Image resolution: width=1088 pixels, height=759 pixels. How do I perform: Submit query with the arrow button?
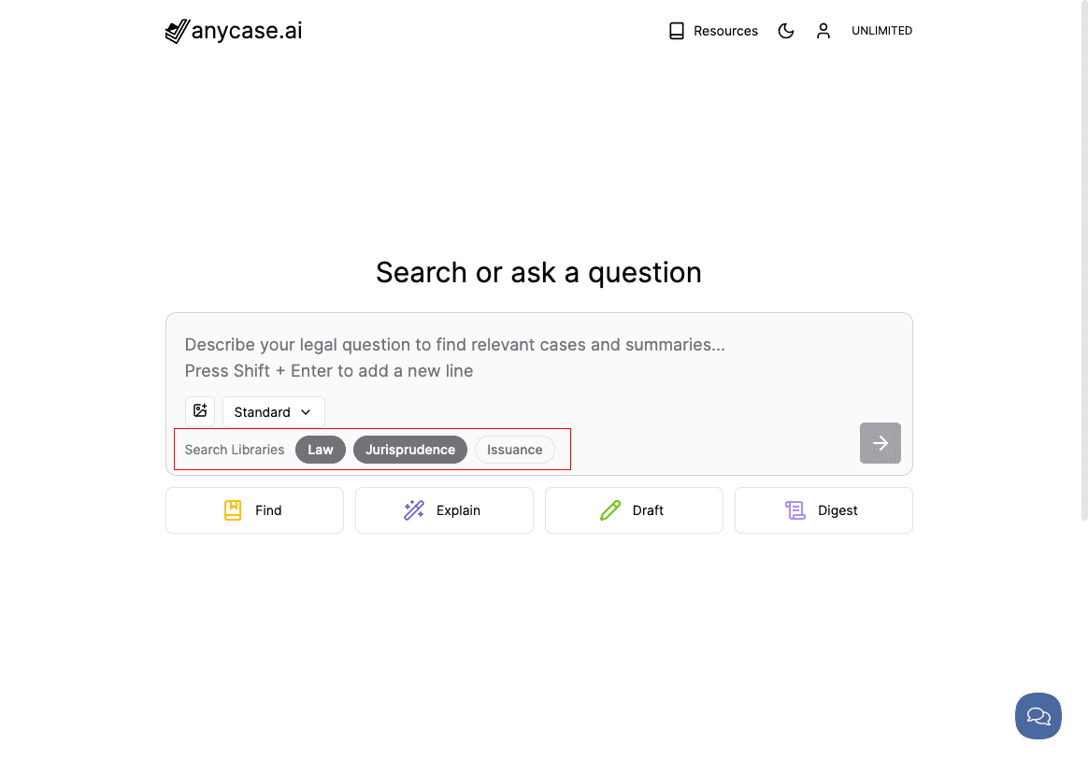(880, 443)
